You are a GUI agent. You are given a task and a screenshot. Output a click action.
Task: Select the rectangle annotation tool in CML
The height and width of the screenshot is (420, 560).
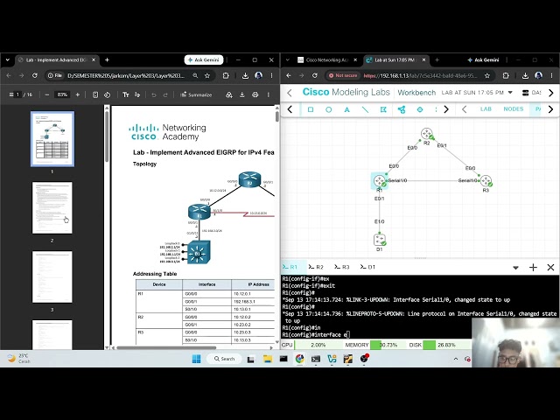(x=311, y=109)
